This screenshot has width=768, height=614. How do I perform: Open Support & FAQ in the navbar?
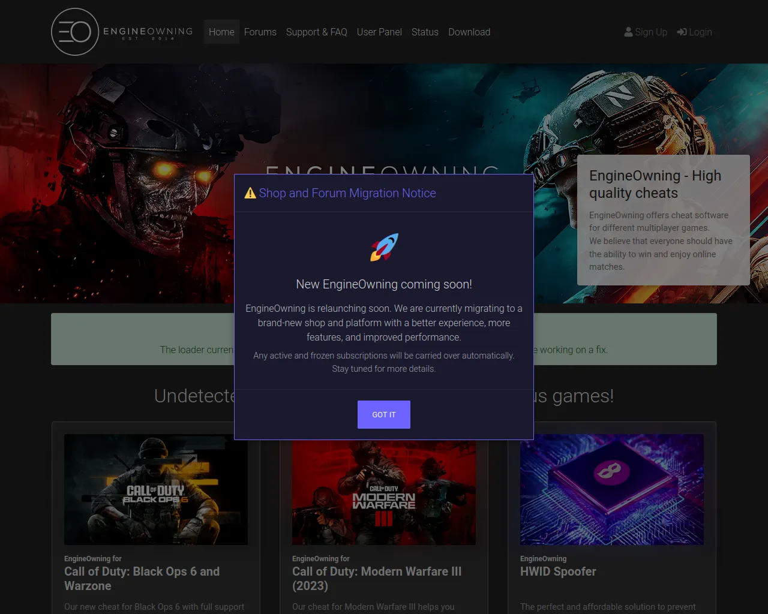pos(317,32)
